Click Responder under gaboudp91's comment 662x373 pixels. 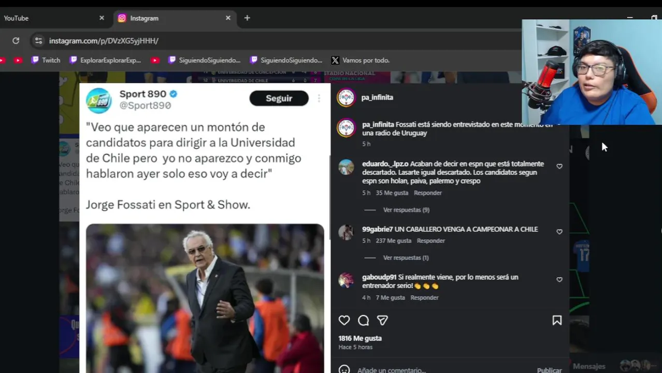click(x=424, y=297)
